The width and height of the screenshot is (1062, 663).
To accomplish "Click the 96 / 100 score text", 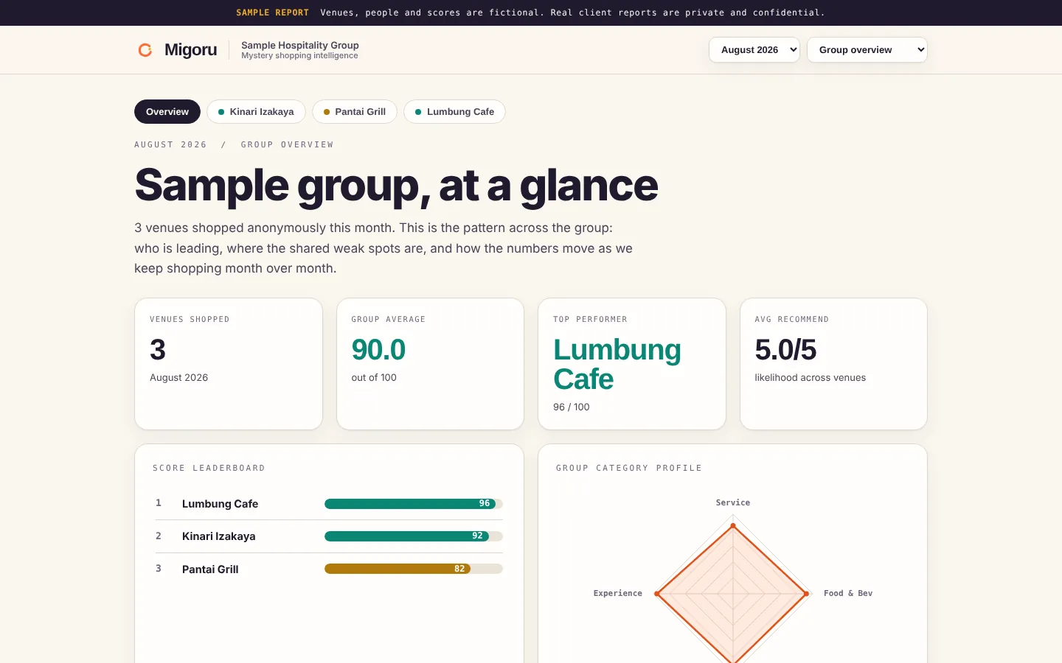I will 572,407.
